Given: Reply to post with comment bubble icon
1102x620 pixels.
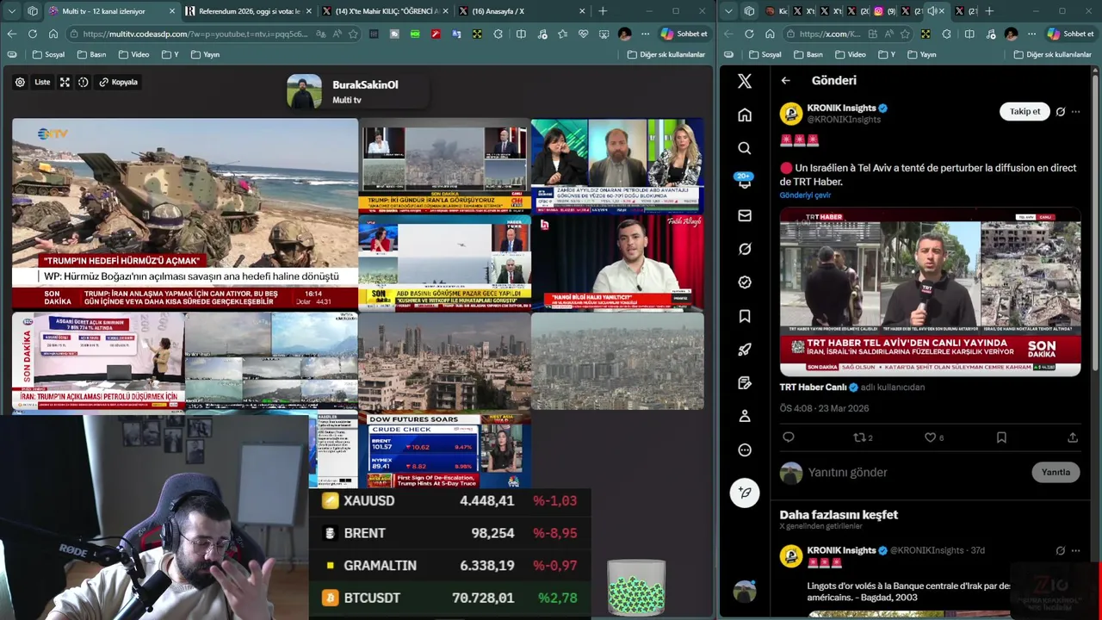Looking at the screenshot, I should click(788, 437).
